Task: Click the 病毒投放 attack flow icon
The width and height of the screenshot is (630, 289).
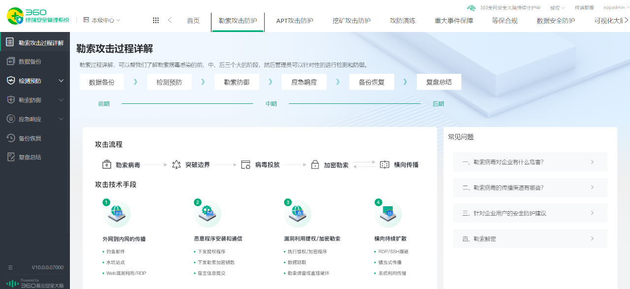Action: point(246,164)
